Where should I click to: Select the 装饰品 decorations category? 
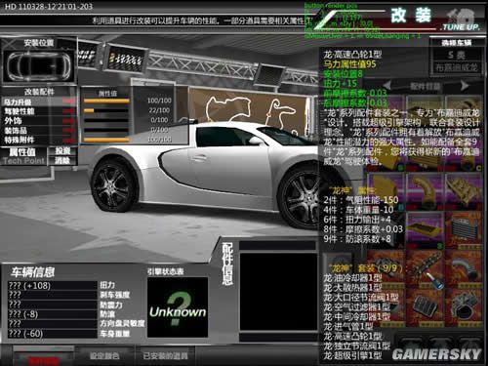pyautogui.click(x=39, y=131)
